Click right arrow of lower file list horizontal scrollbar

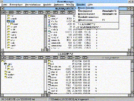[129, 95]
